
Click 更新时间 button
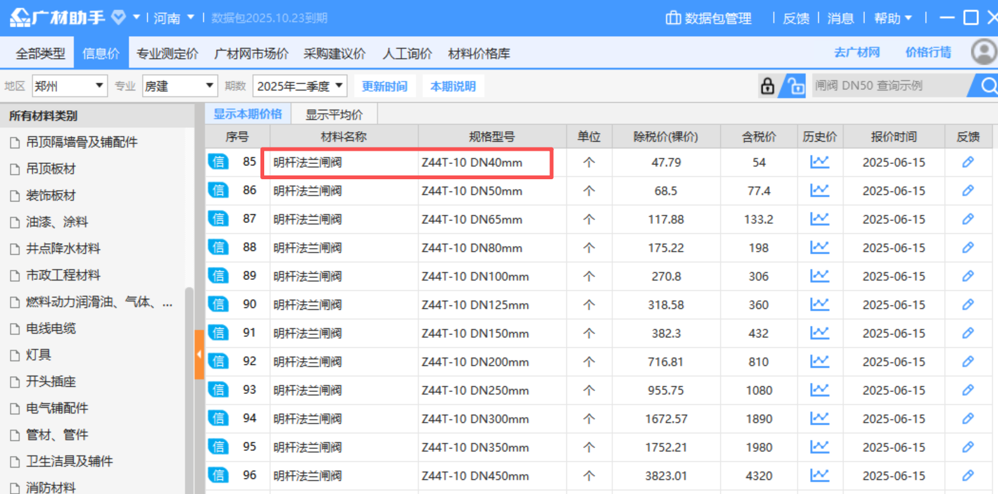pyautogui.click(x=385, y=86)
